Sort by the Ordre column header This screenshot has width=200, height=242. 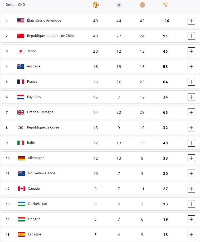tap(10, 5)
